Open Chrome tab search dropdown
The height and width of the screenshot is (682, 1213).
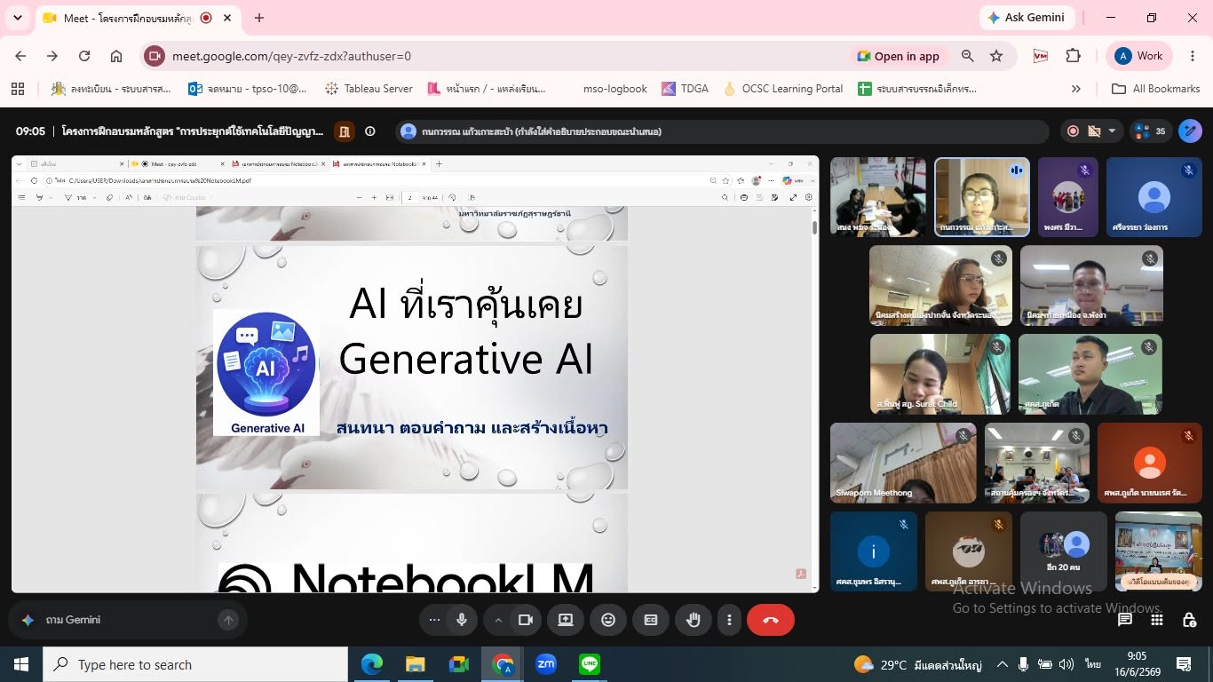19,18
